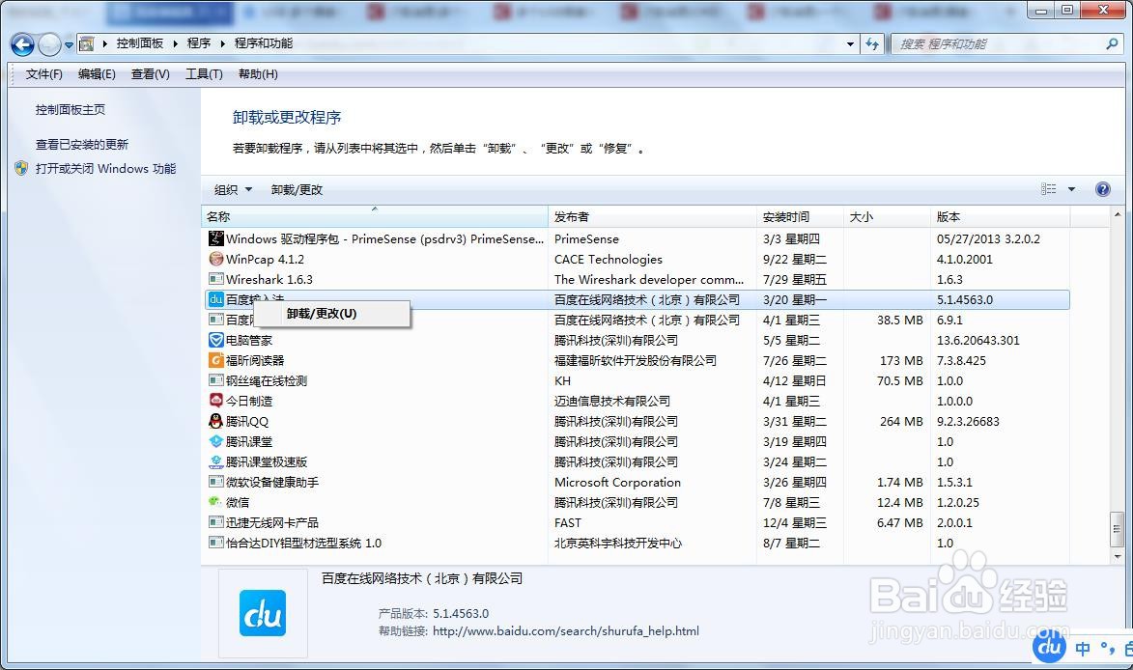The height and width of the screenshot is (670, 1133).
Task: Click the WinPcap 4.1.2 program icon
Action: pyautogui.click(x=215, y=259)
